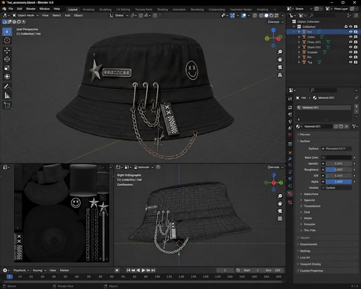Click the 3D cursor tool
The height and width of the screenshot is (289, 361).
[7, 40]
